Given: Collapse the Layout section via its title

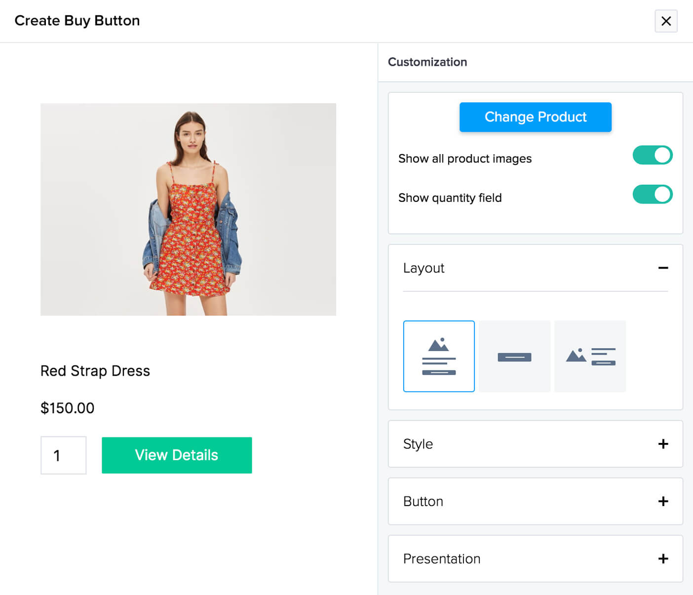Looking at the screenshot, I should click(x=423, y=268).
